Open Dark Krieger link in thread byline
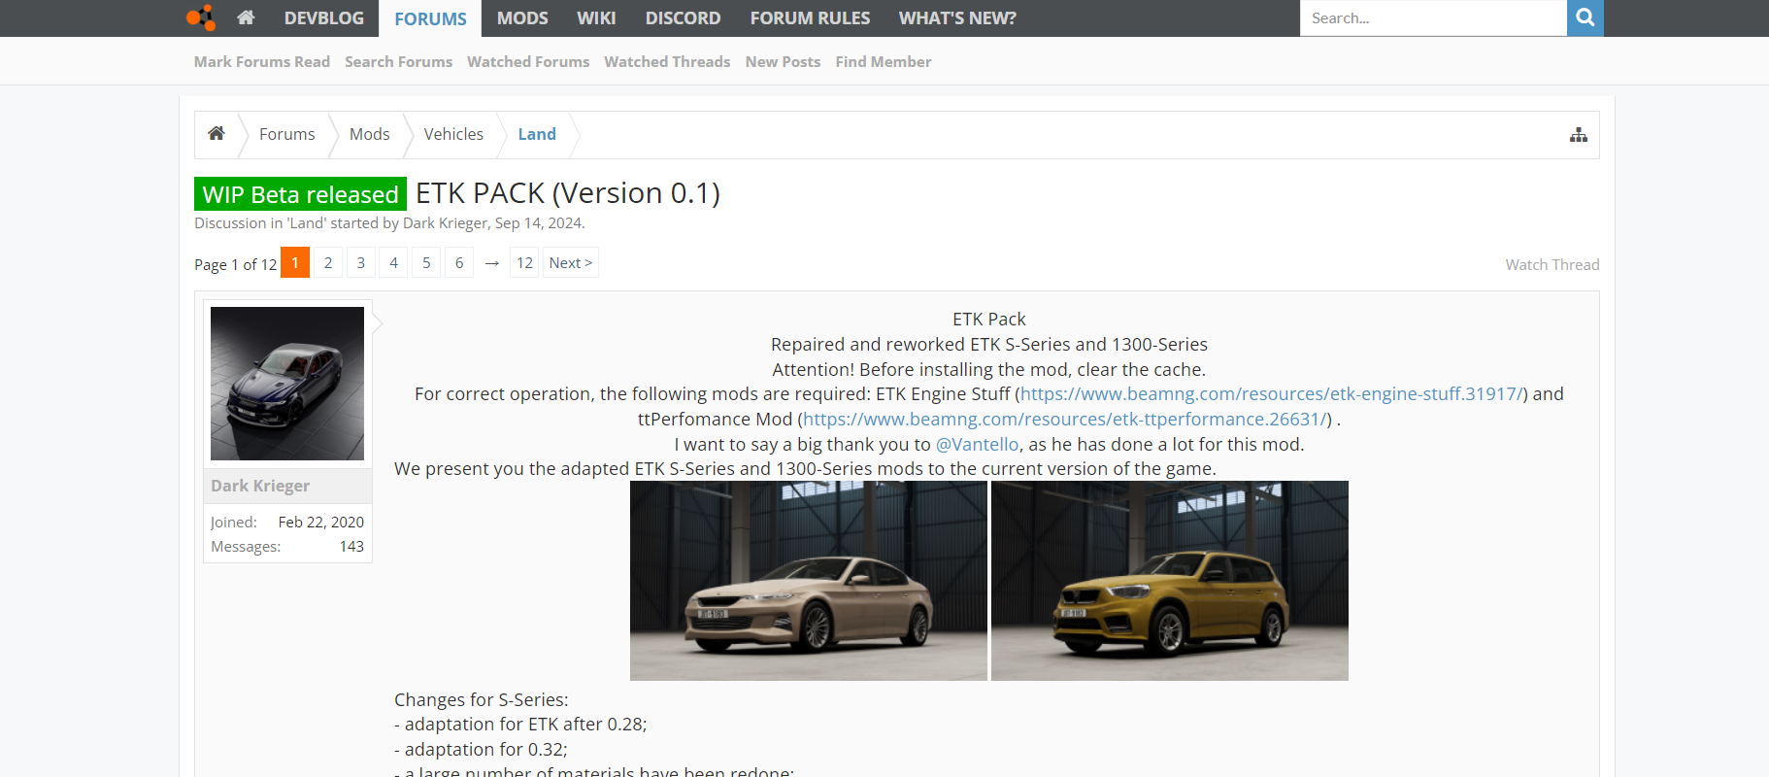 (x=446, y=223)
